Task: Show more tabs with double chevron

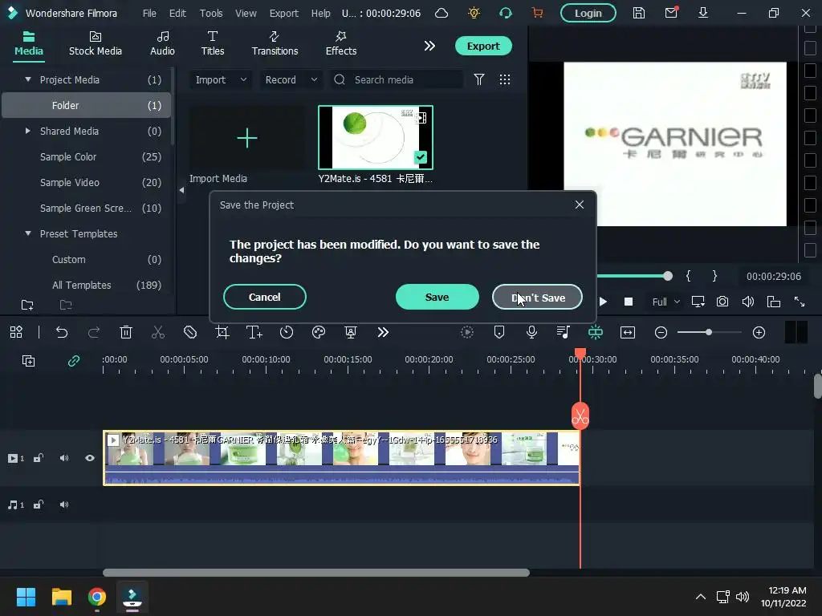Action: click(429, 46)
